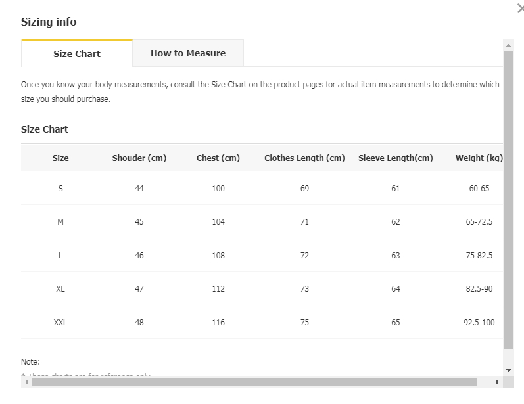Click the horizontal scrollbar thumb
The height and width of the screenshot is (404, 524).
click(x=254, y=382)
